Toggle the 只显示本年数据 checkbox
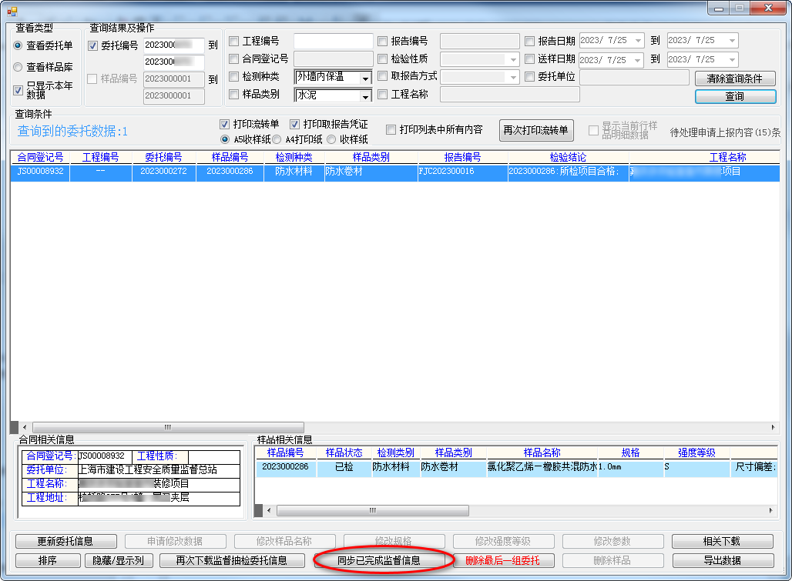This screenshot has width=792, height=581. tap(18, 90)
